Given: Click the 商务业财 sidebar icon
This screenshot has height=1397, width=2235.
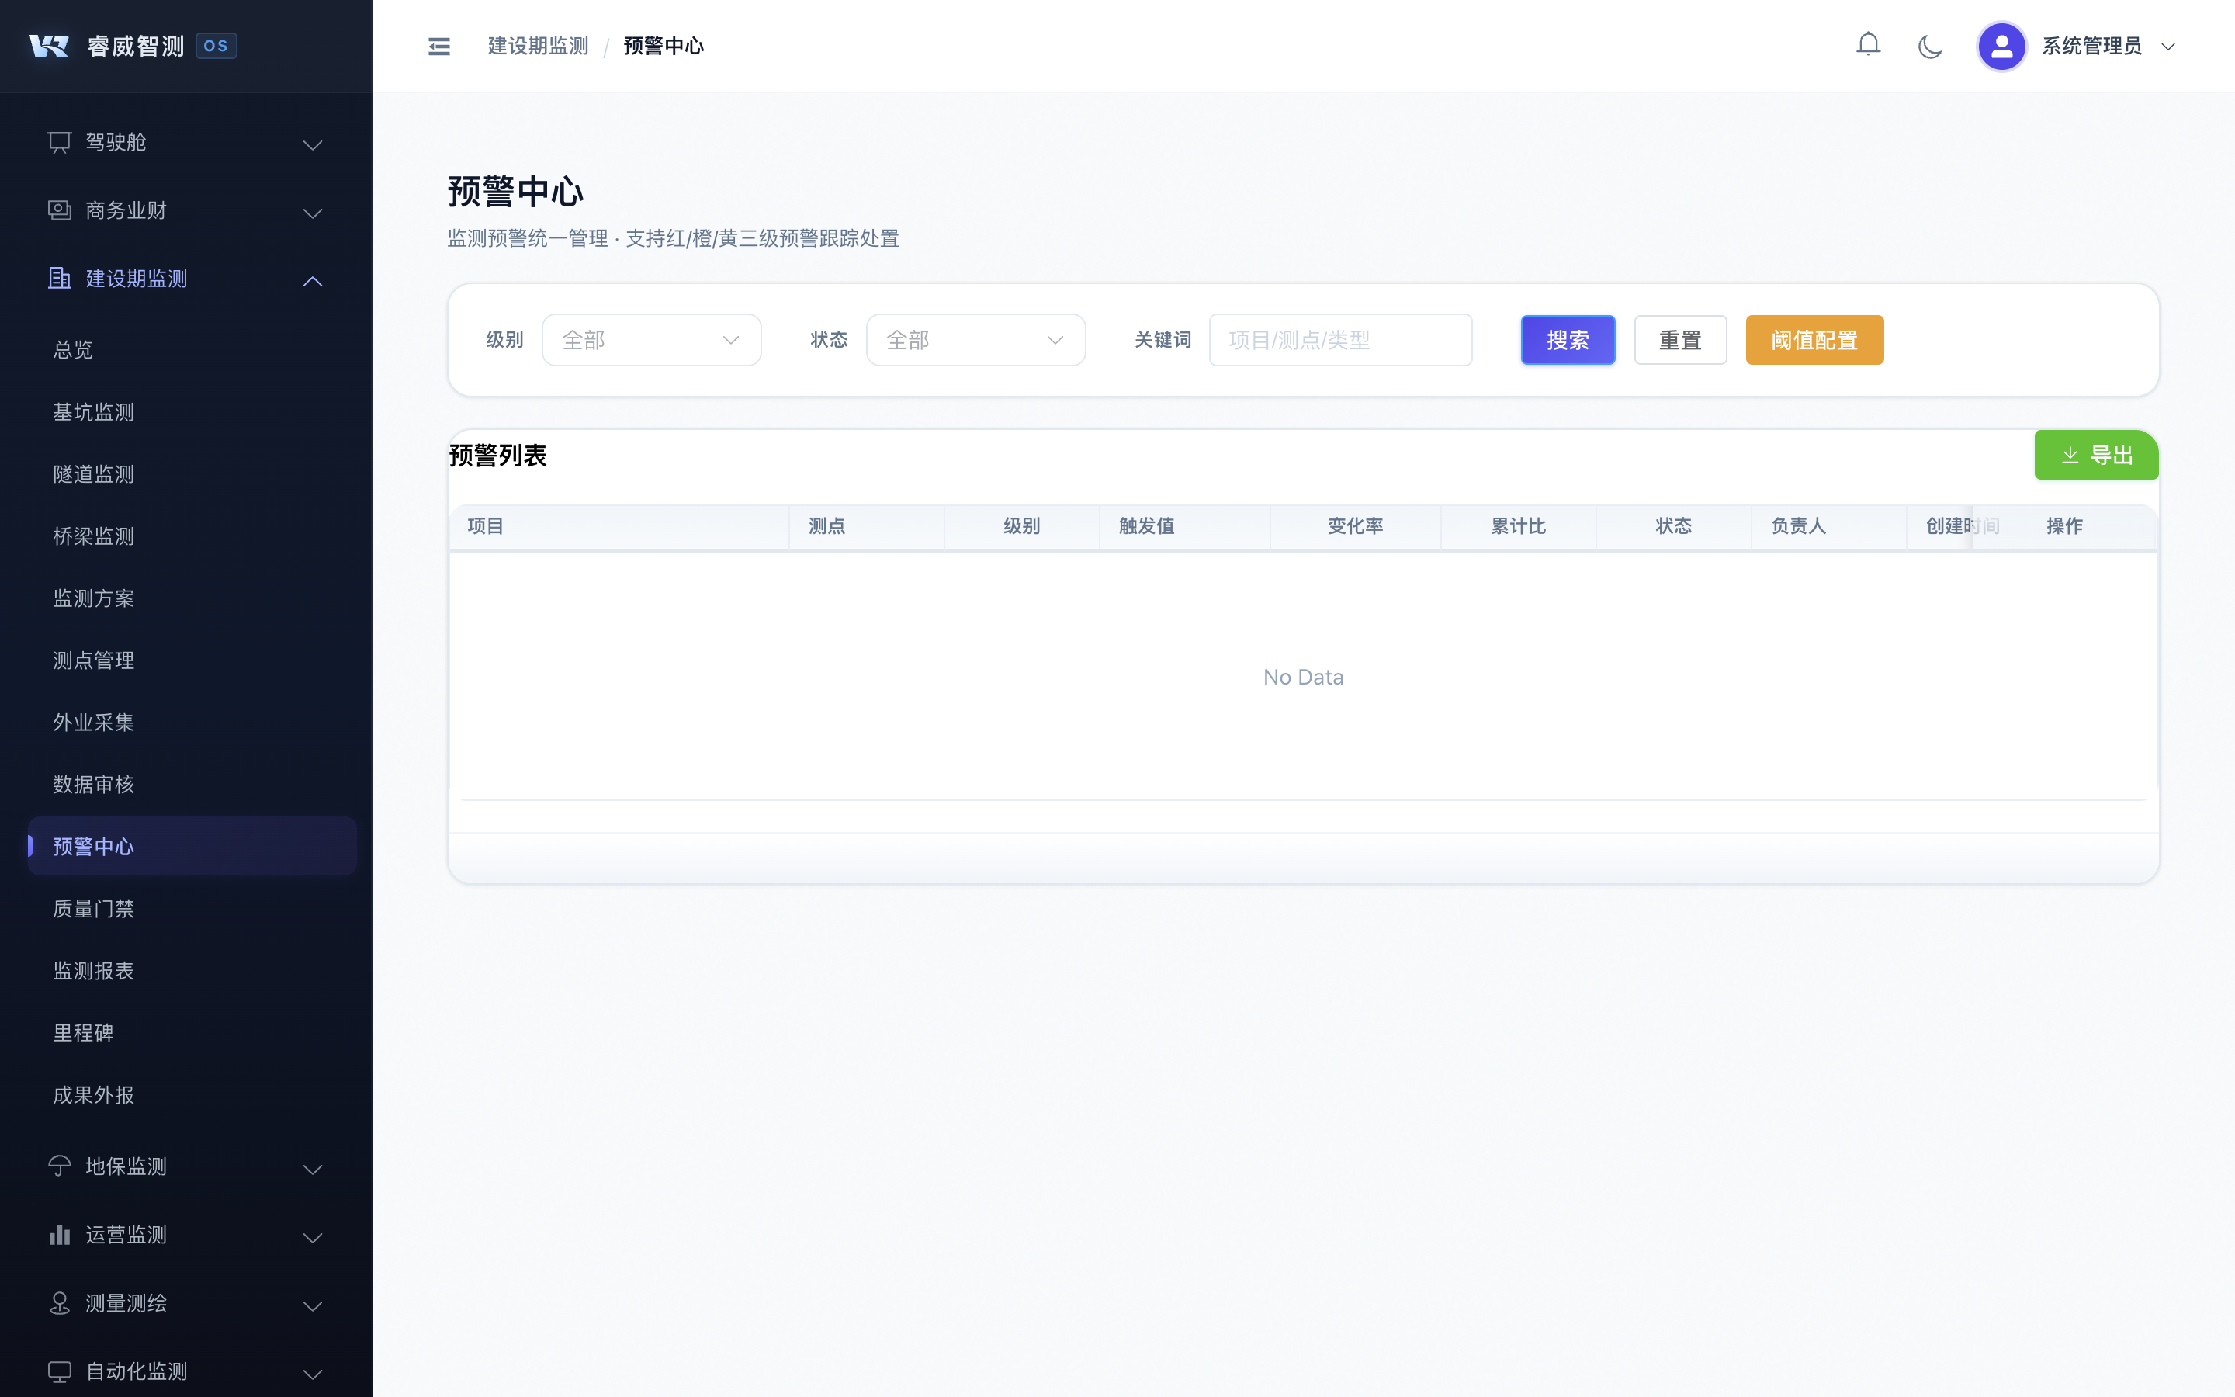Looking at the screenshot, I should 59,210.
